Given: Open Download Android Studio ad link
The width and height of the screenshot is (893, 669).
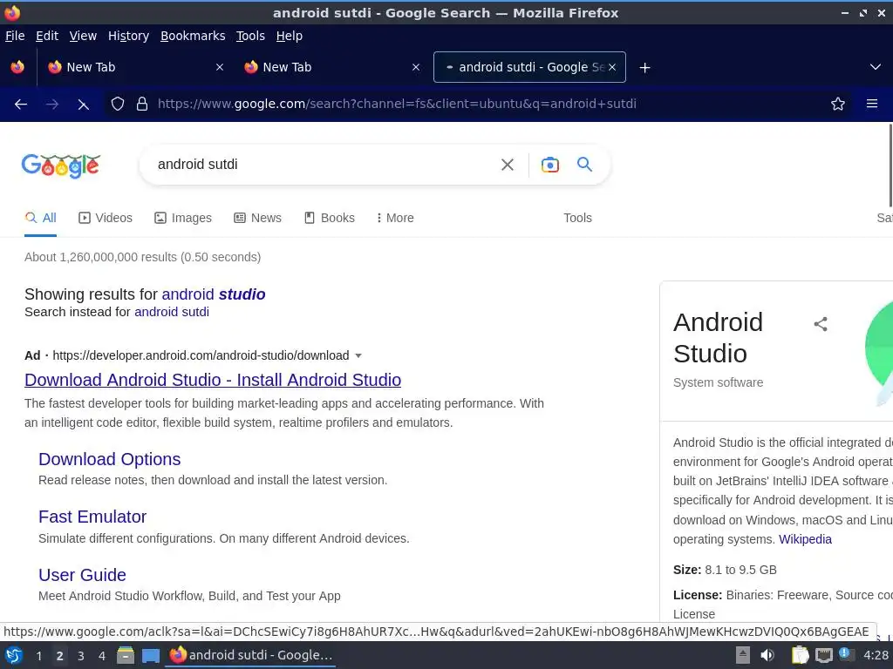Looking at the screenshot, I should [x=213, y=380].
